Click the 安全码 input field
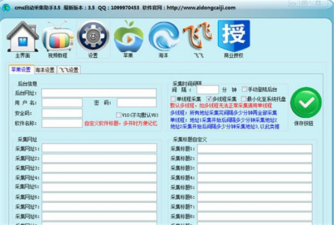This screenshot has width=334, height=225. [62, 113]
